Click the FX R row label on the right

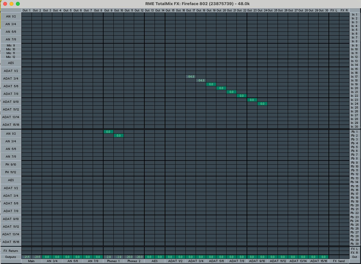tap(355, 253)
